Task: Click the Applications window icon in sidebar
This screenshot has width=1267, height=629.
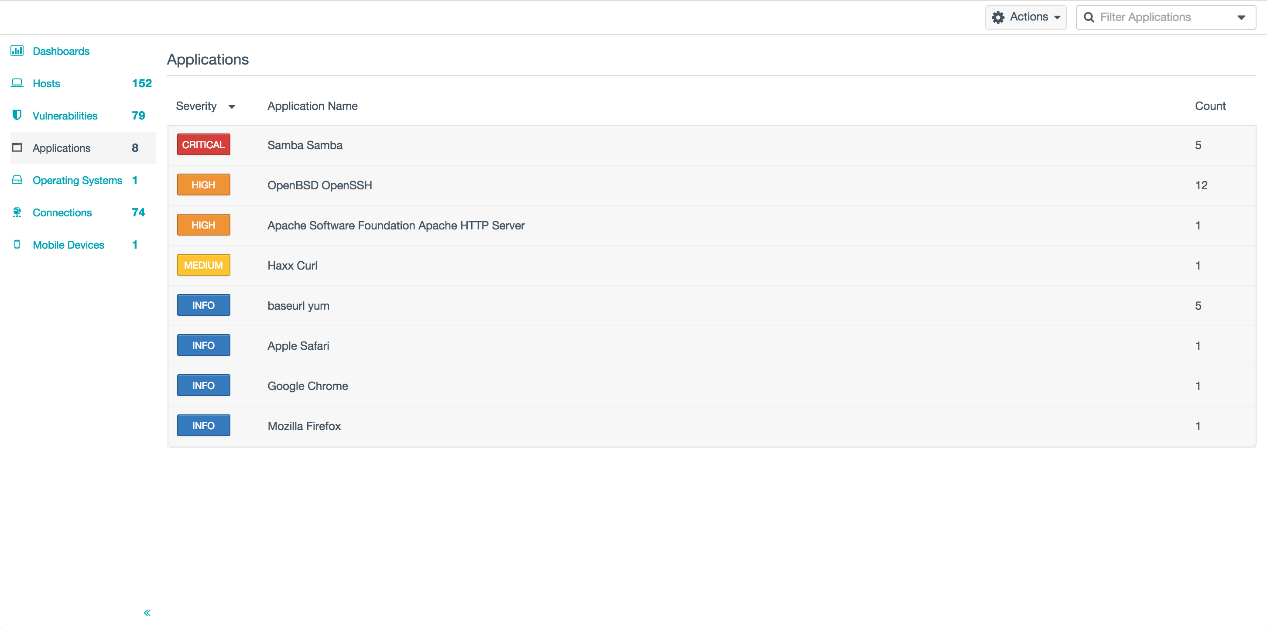Action: 17,147
